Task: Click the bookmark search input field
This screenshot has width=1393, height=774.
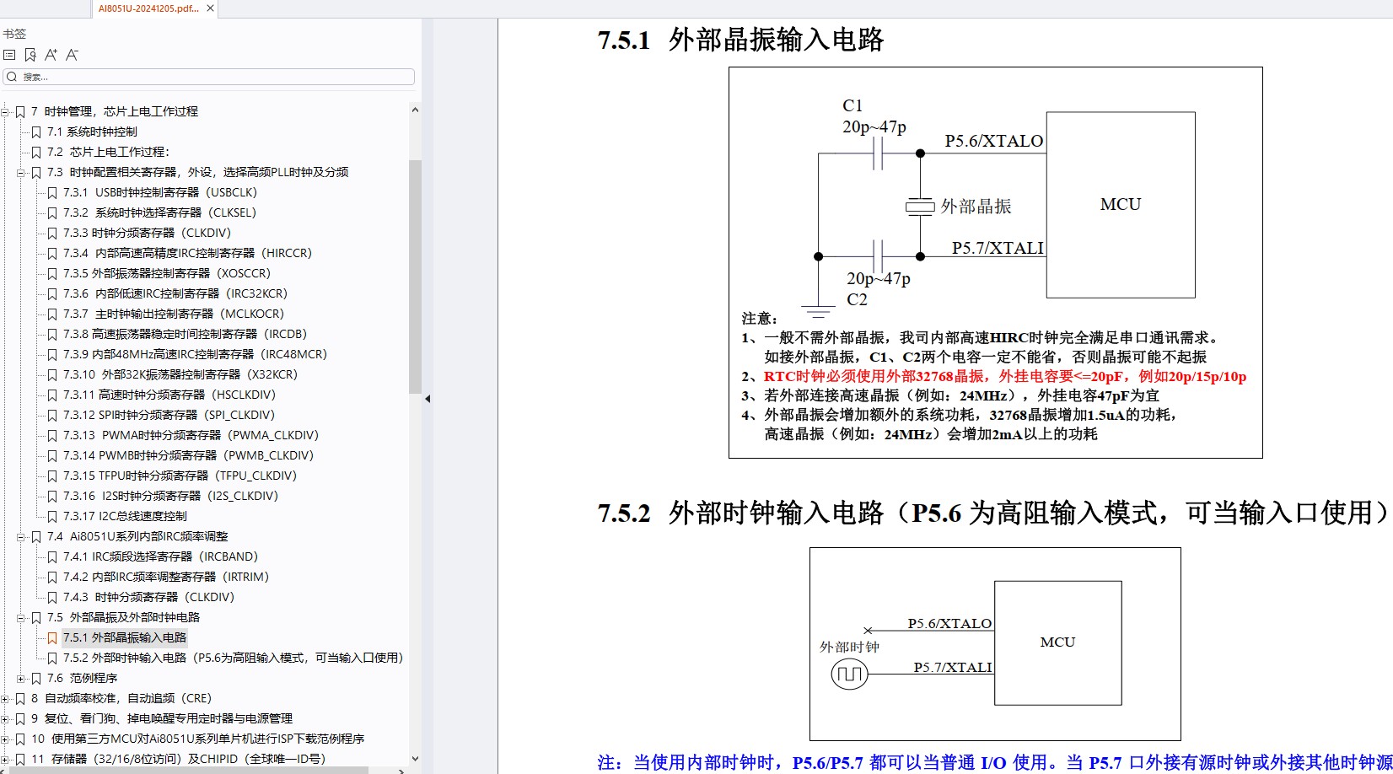Action: (x=209, y=77)
